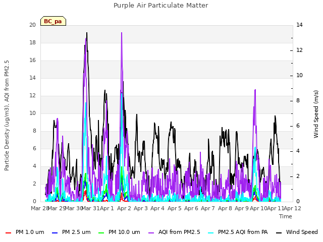This screenshot has width=323, height=242.
Task: Click the purple AQI spike near Apr 10
Action: coord(255,90)
